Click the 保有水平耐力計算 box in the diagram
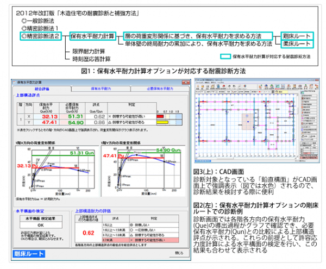This screenshot has width=326, height=269. click(92, 36)
